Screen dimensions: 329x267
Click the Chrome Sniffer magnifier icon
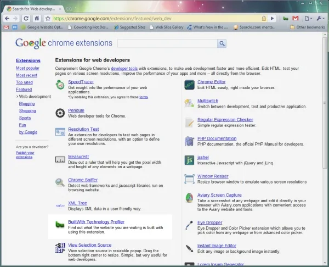point(60,182)
